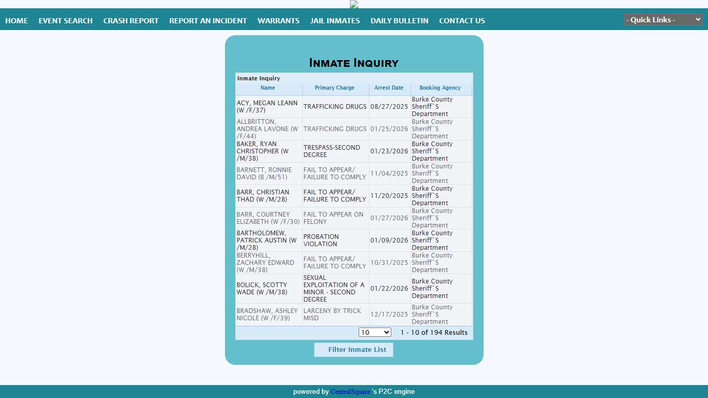
Task: Open the Jail Inmates page
Action: [x=335, y=21]
